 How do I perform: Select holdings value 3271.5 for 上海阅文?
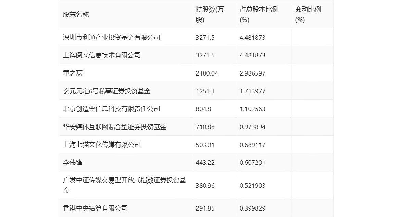[205, 55]
